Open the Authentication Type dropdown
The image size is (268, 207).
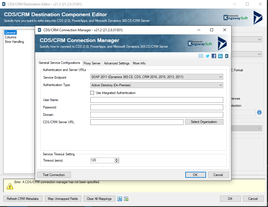(x=220, y=85)
